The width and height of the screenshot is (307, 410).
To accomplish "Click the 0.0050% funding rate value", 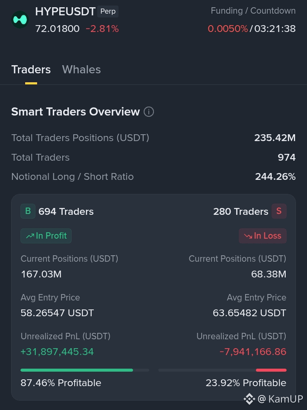I will click(x=228, y=29).
